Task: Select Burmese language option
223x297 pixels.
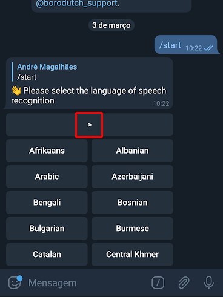Action: click(x=132, y=229)
